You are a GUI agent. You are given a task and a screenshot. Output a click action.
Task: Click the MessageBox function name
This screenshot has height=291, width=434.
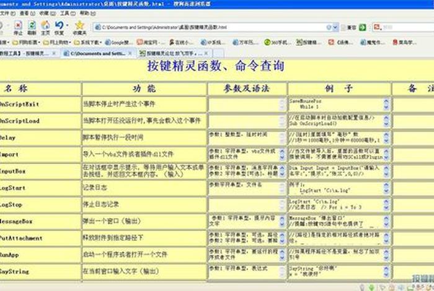pyautogui.click(x=16, y=222)
